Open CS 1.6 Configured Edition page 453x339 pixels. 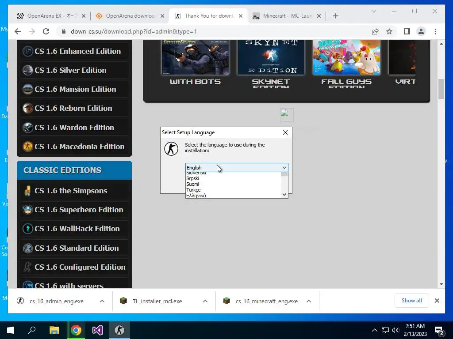click(x=80, y=267)
